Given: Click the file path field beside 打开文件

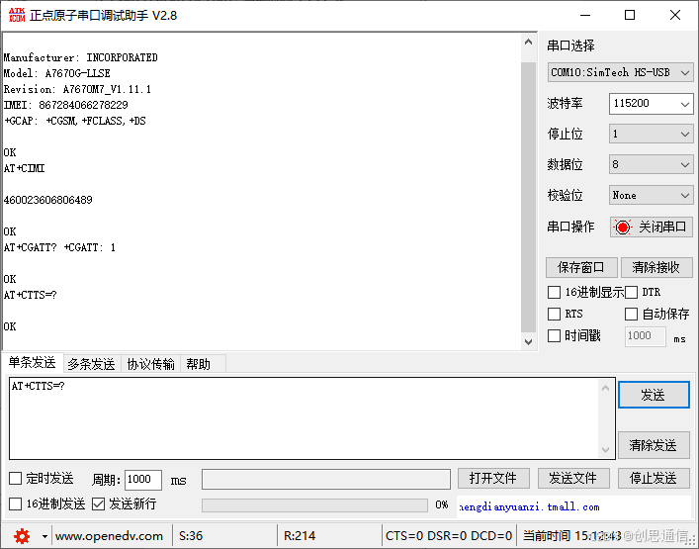Looking at the screenshot, I should [326, 479].
